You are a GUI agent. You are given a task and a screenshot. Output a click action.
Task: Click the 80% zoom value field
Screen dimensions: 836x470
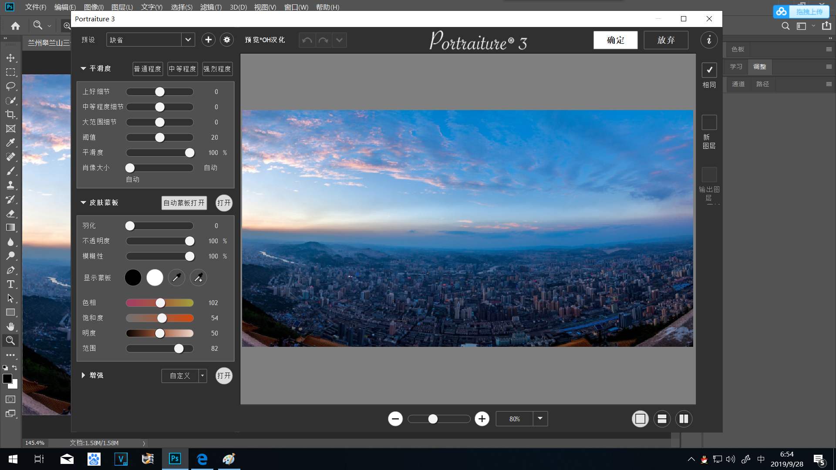pos(514,419)
